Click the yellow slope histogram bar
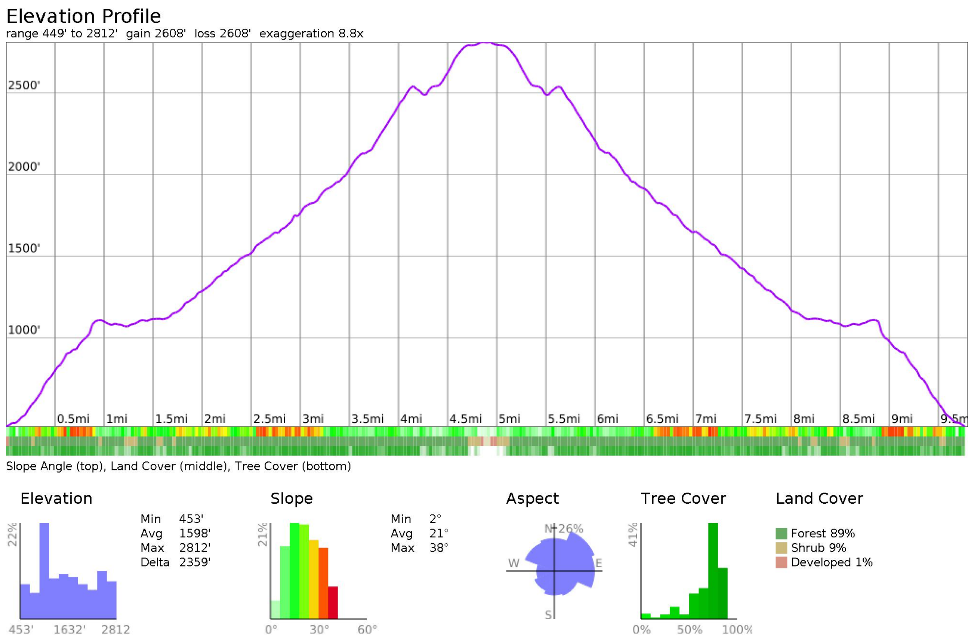This screenshot has height=643, width=974. point(313,579)
